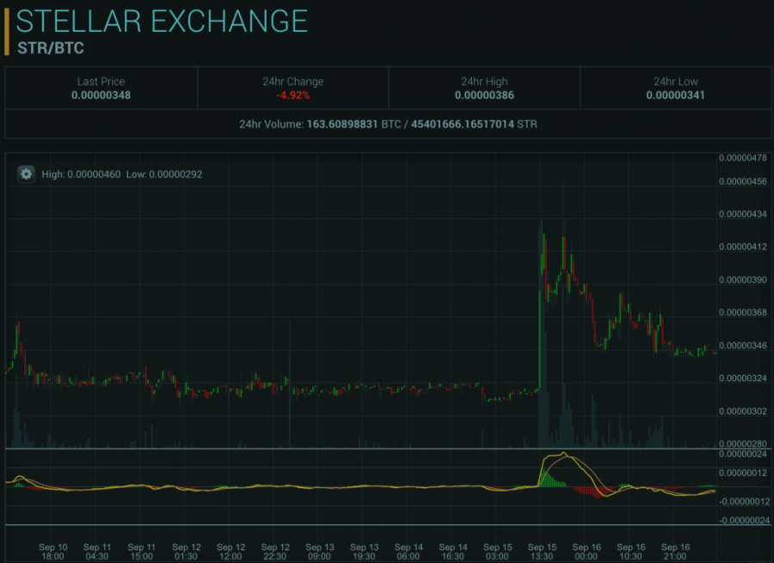
Task: Click the Sep 16 00:00 time label
Action: [x=587, y=552]
